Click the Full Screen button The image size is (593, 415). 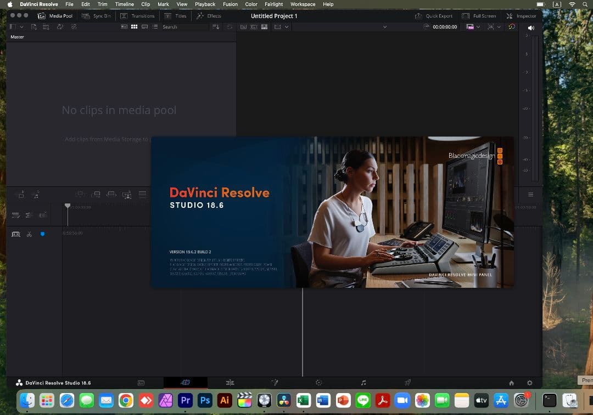point(479,16)
